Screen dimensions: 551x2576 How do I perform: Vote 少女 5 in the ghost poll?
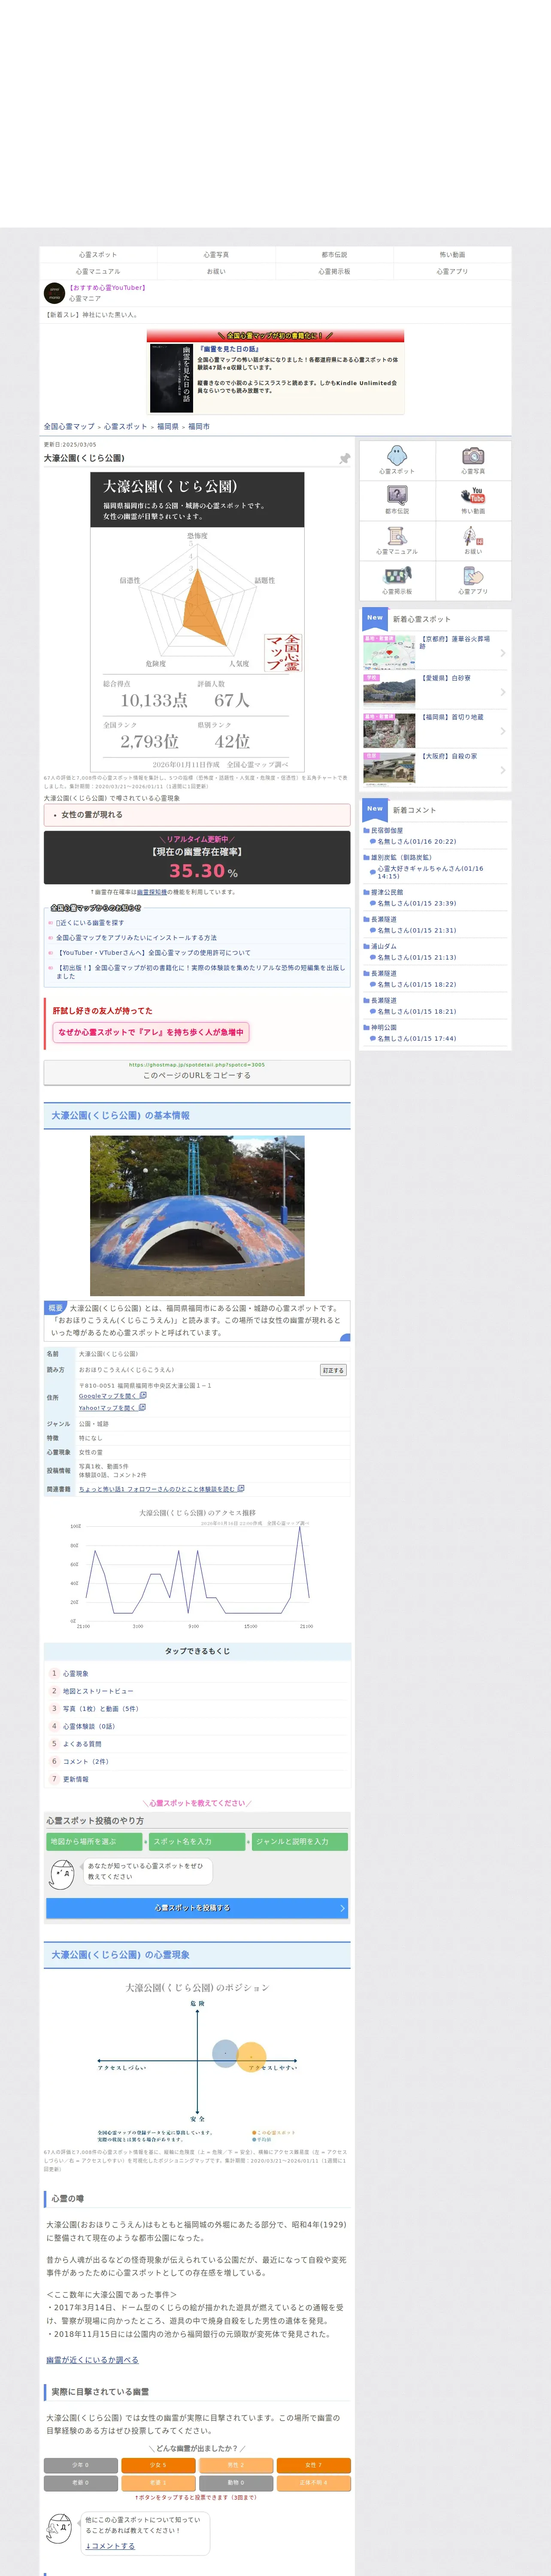[x=158, y=2465]
